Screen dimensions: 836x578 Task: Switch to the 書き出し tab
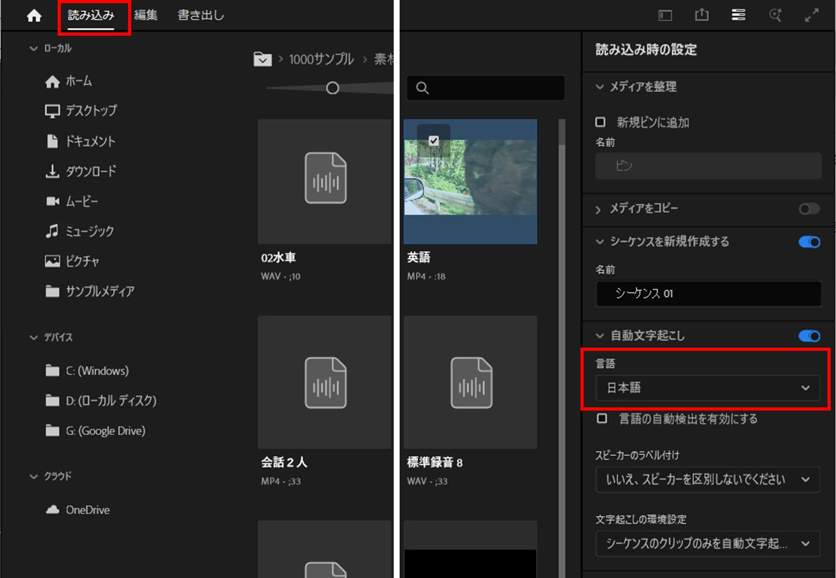pyautogui.click(x=201, y=15)
